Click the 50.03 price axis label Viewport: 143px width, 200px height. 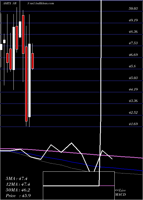(x=133, y=9)
